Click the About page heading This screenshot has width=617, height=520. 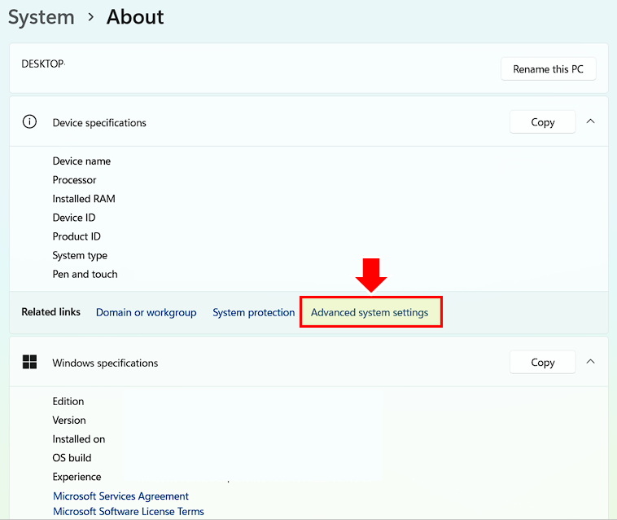(135, 17)
